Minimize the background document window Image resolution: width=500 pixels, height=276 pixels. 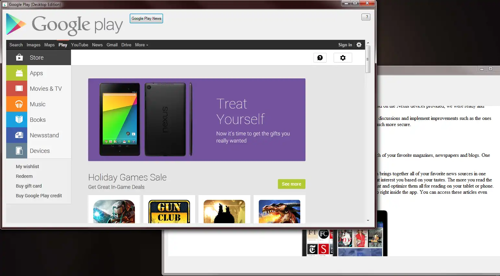click(482, 69)
